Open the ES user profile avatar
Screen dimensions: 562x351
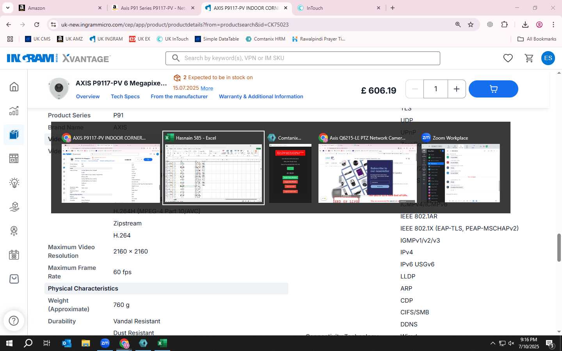click(548, 58)
